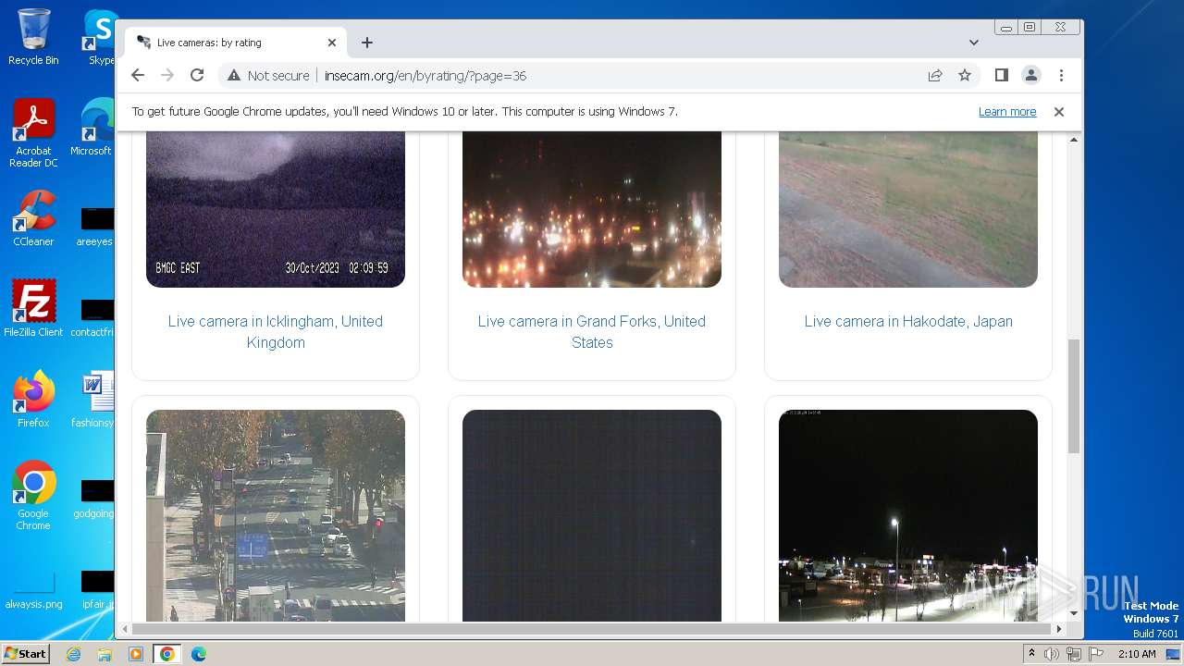Open the network status tray icon

pyautogui.click(x=1073, y=654)
